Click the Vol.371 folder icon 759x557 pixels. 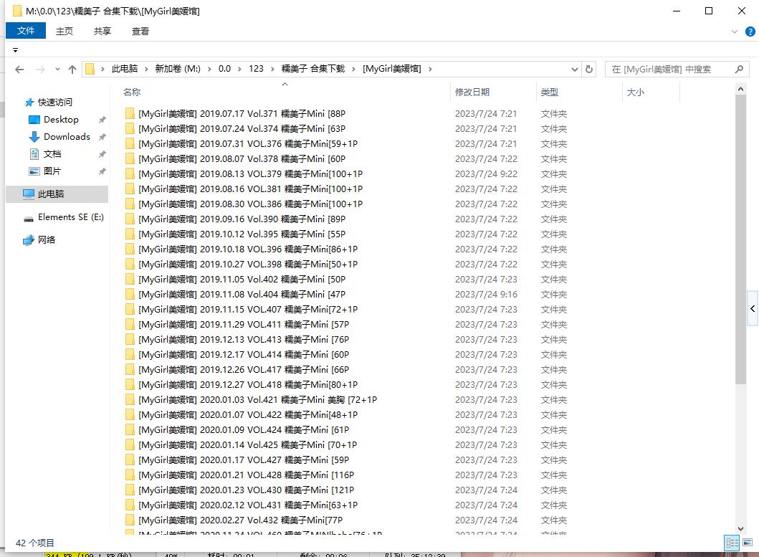(x=130, y=114)
